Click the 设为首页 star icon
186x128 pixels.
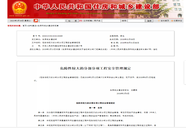coord(158,21)
